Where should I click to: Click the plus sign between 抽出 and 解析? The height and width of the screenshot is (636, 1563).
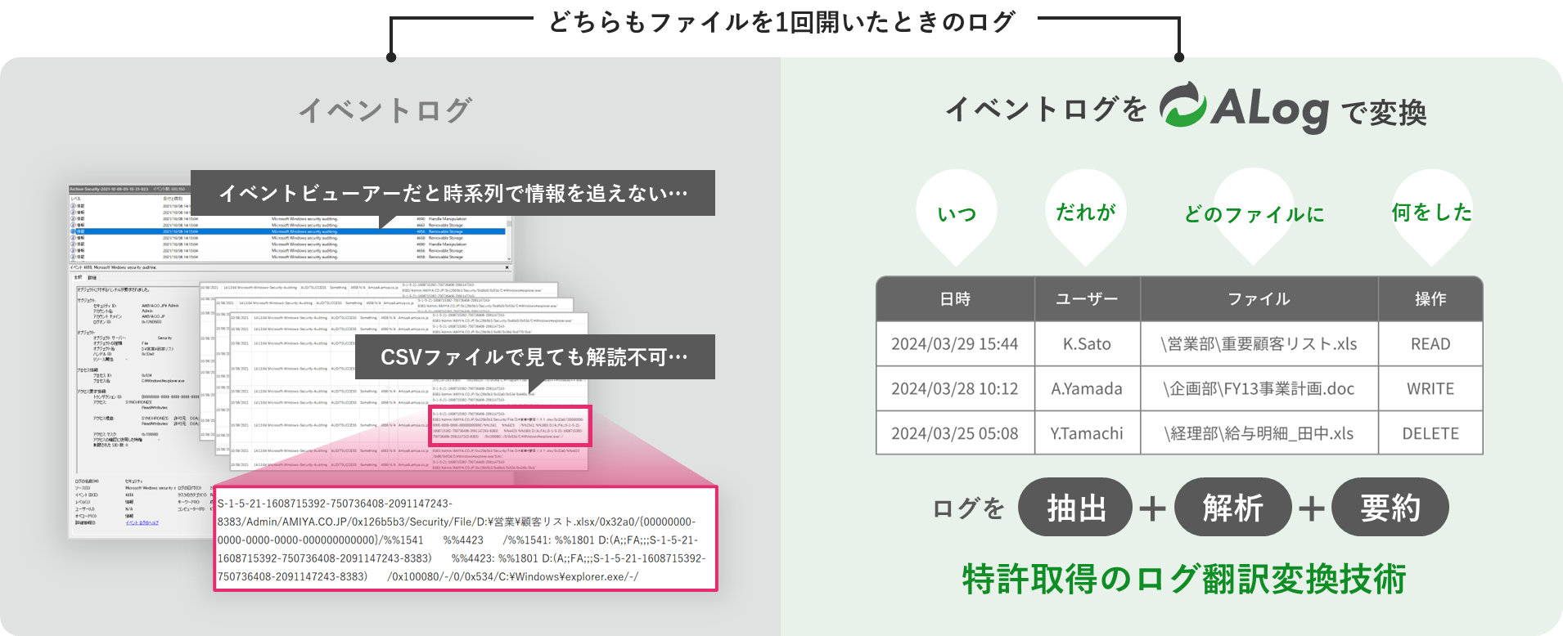pyautogui.click(x=1152, y=508)
